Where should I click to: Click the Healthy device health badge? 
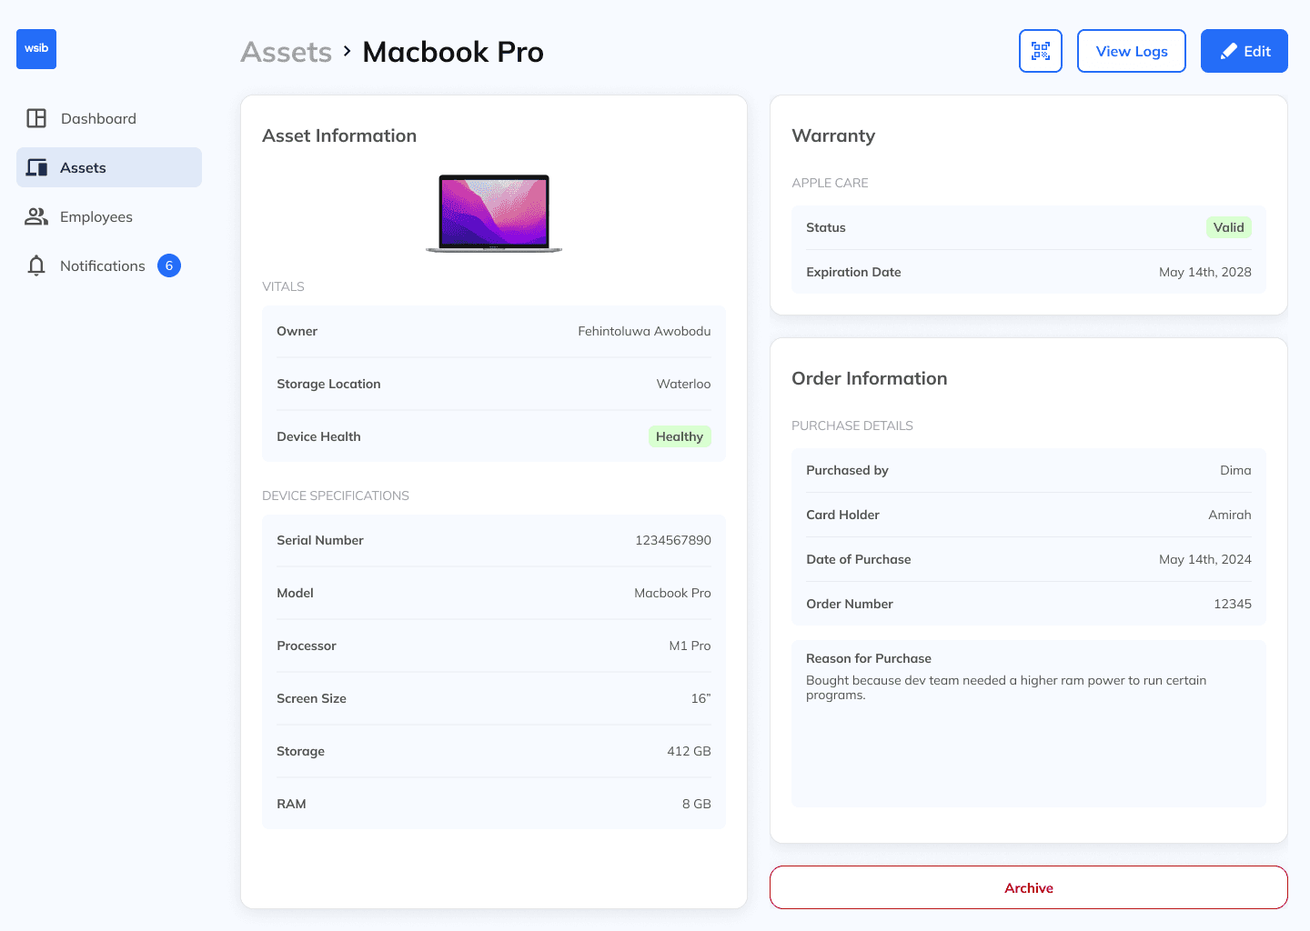680,436
